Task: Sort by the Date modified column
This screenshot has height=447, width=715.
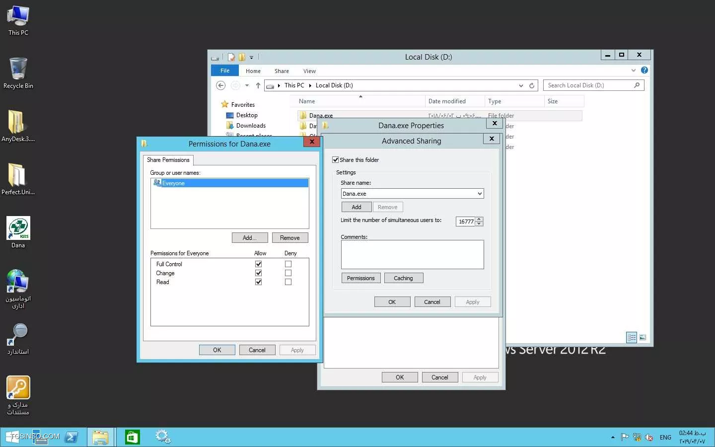Action: tap(455, 101)
